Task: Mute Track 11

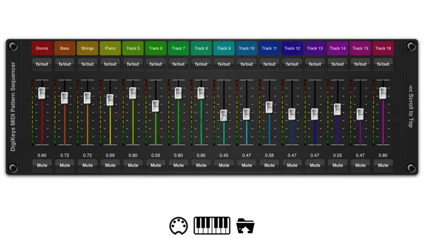Action: [x=269, y=165]
